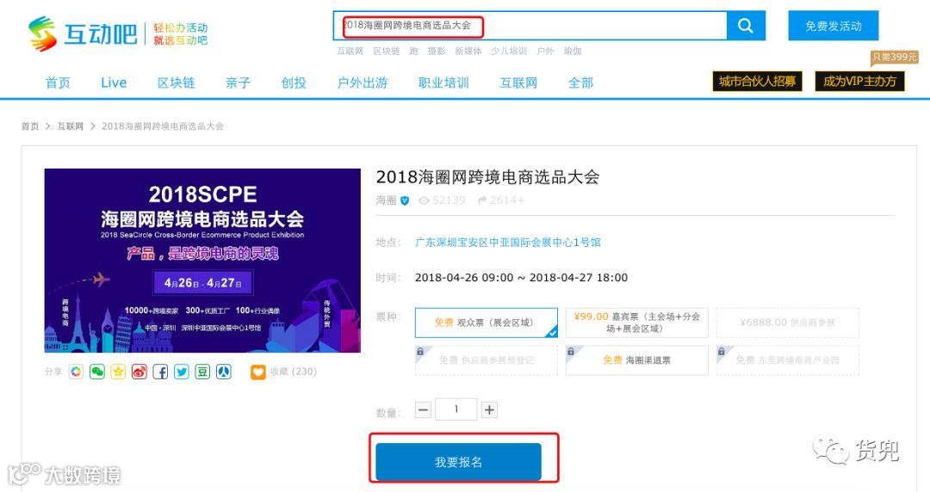Click the 跑 search suggestion tag
Screen dimensions: 930x492
(413, 51)
